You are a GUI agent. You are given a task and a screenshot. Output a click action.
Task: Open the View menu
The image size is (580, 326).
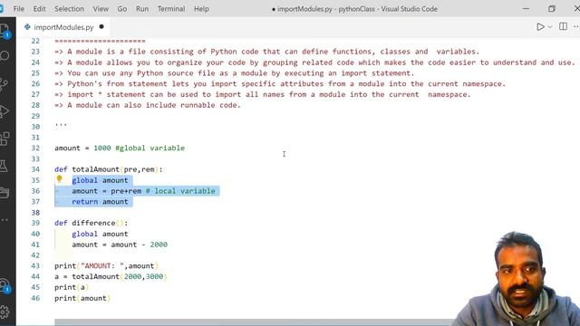click(101, 8)
